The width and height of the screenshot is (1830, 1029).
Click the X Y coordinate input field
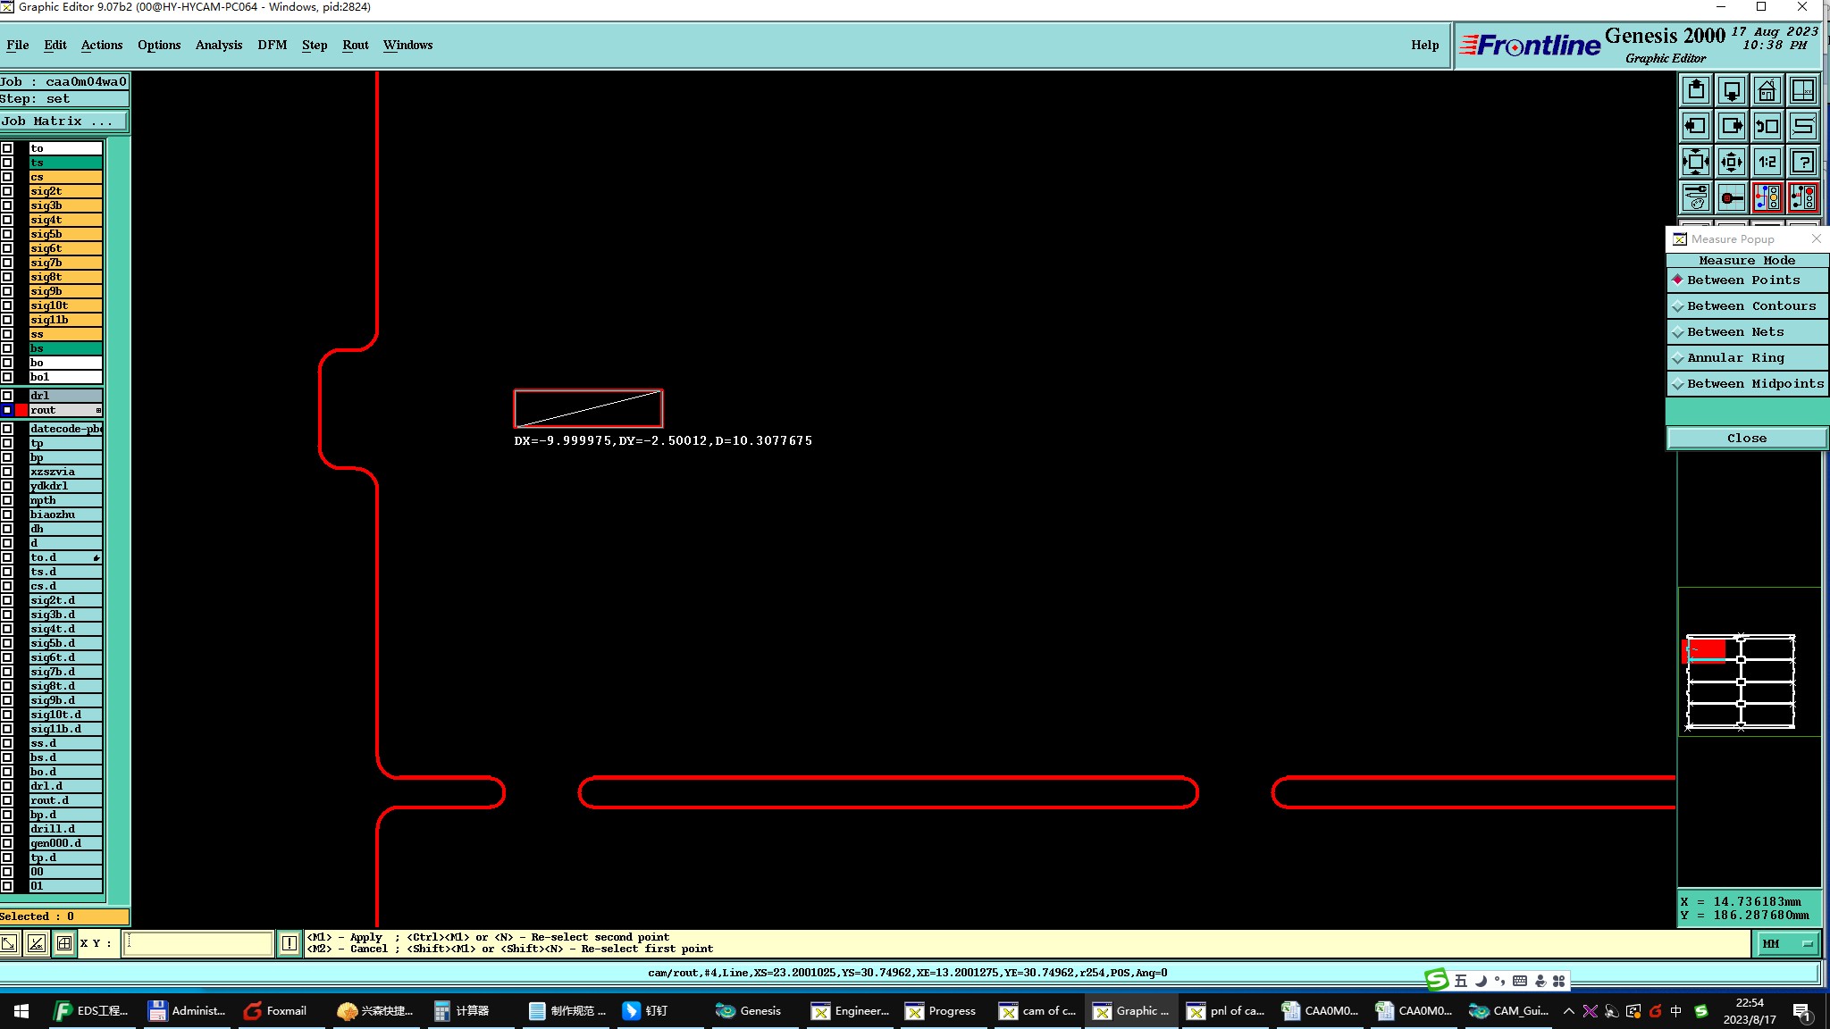(x=197, y=943)
